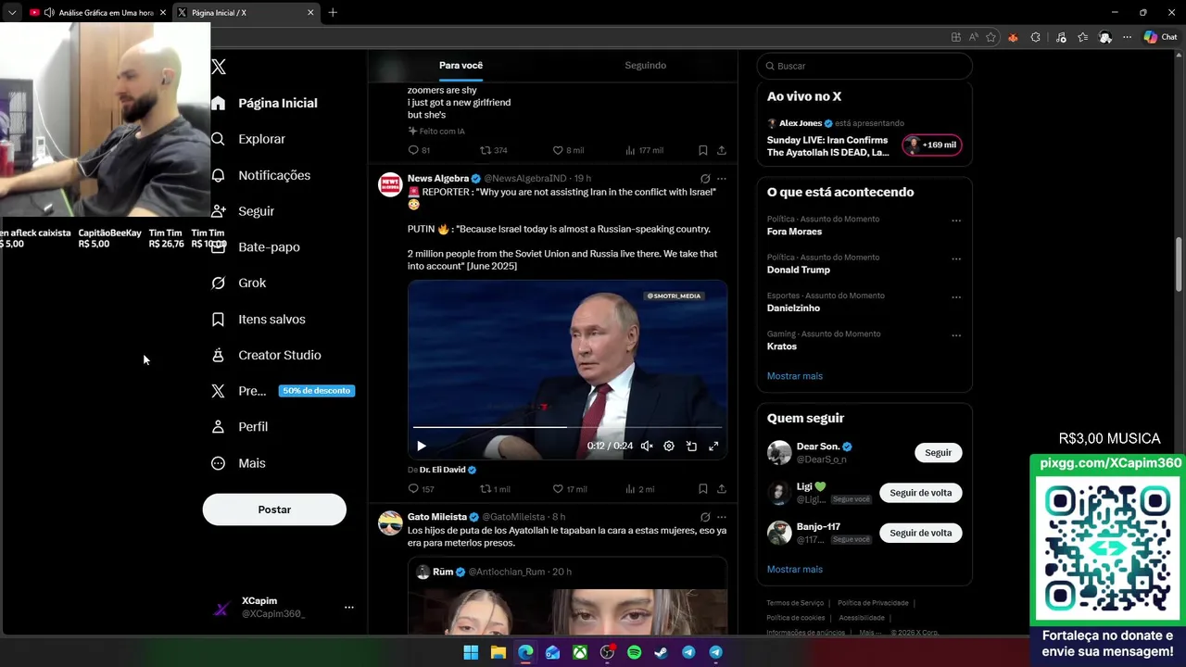Click the Buscar search field
This screenshot has width=1186, height=667.
864,66
